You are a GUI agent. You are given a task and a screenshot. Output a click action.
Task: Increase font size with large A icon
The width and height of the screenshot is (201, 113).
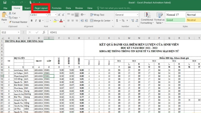(x=59, y=15)
